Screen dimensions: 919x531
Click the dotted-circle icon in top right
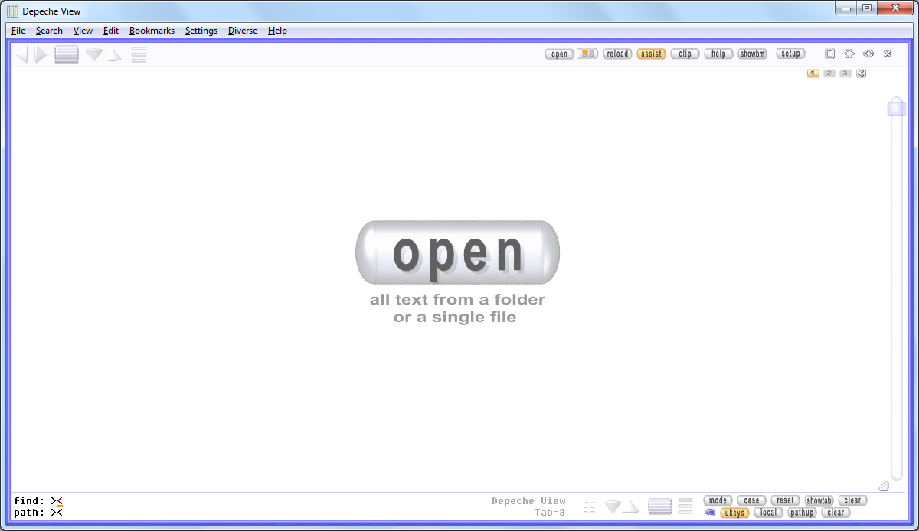(x=849, y=54)
